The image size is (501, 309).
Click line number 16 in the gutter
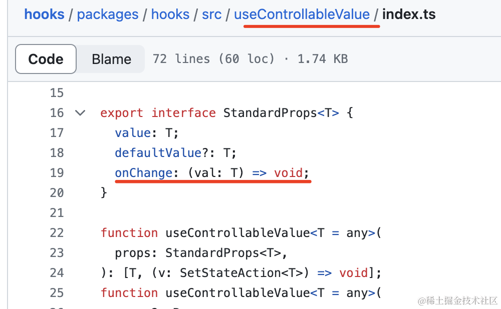(x=57, y=113)
